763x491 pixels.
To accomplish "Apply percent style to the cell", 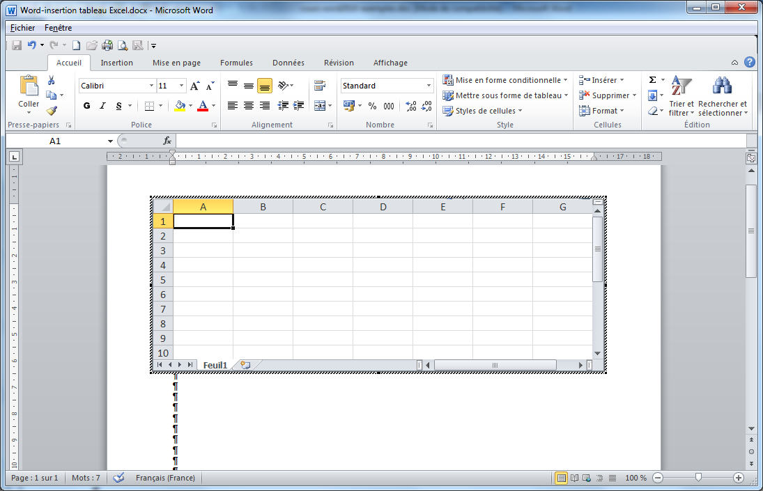I will 372,106.
